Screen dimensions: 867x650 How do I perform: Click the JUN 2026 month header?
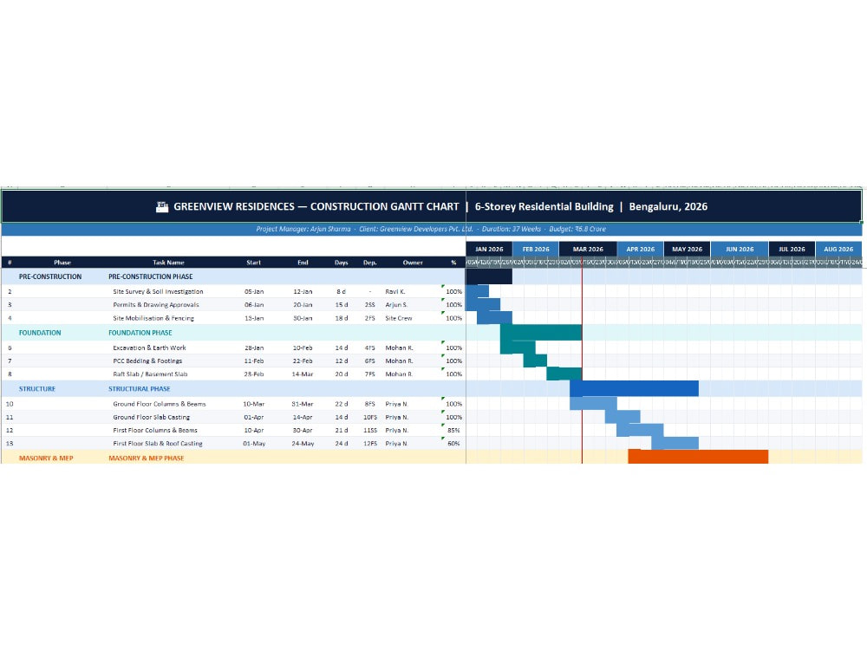point(740,249)
